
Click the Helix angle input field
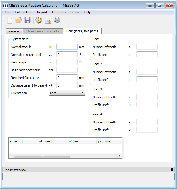(67, 62)
